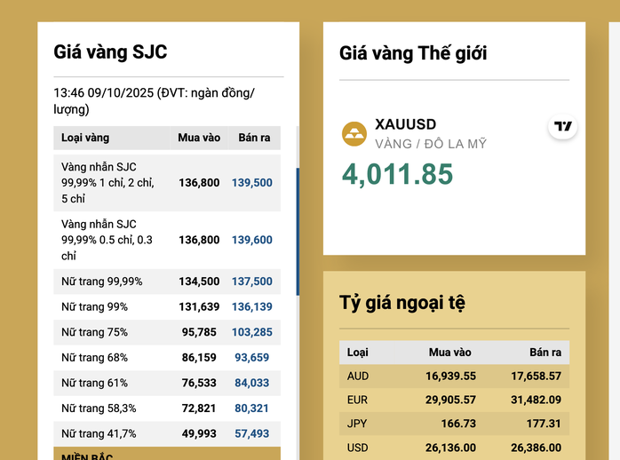Image resolution: width=620 pixels, height=460 pixels.
Task: Click the 139,500 sell price value
Action: pos(252,183)
